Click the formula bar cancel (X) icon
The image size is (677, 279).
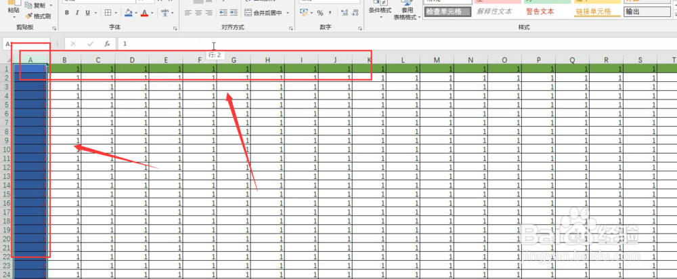[73, 43]
